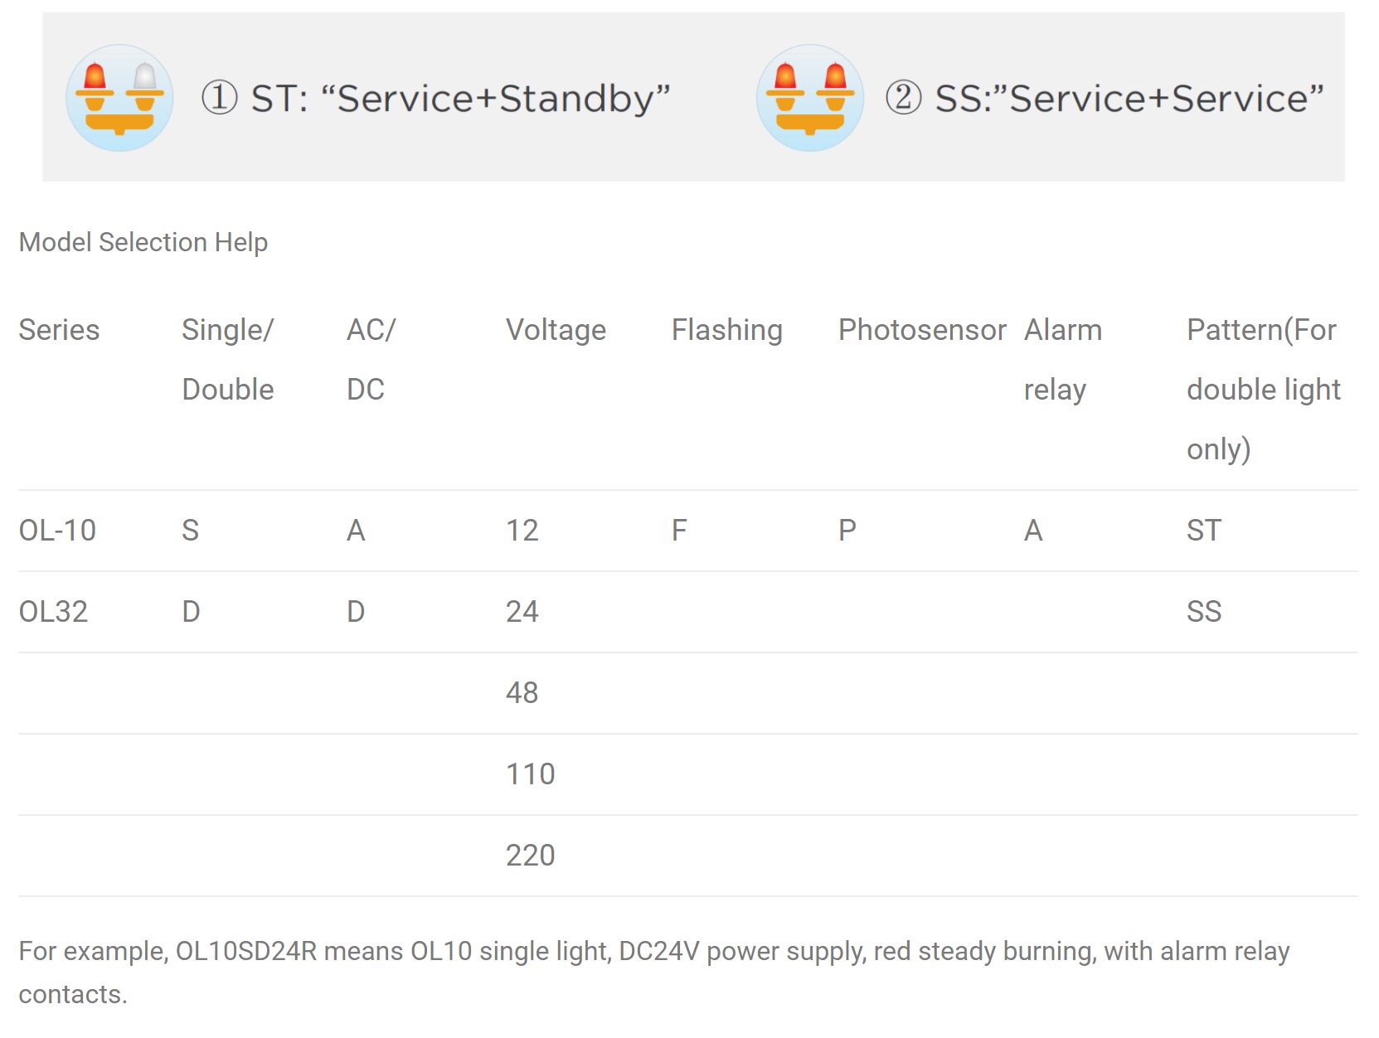Image resolution: width=1379 pixels, height=1038 pixels.
Task: Click the Service+Service beacon icon
Action: 809,98
